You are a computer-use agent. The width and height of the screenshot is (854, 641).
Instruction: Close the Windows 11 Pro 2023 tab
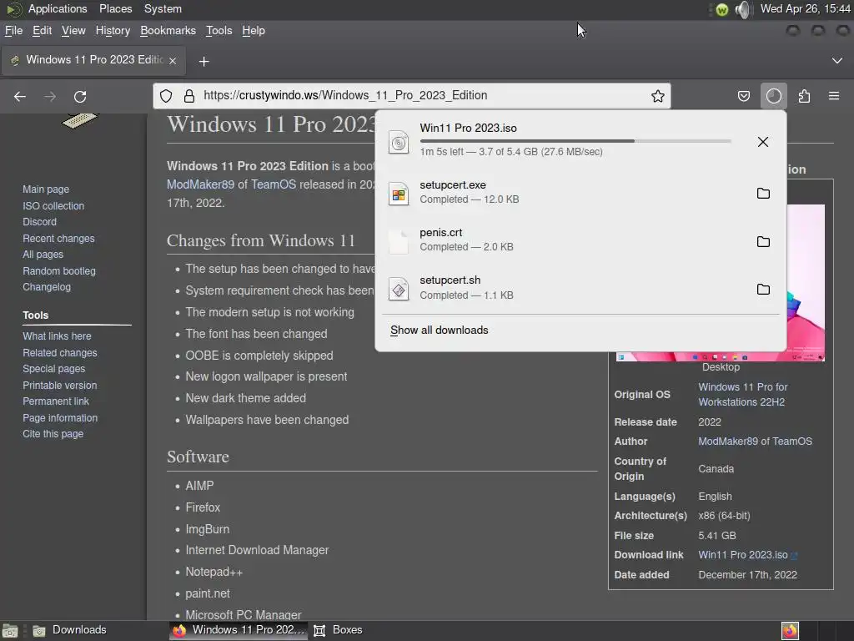(x=173, y=60)
